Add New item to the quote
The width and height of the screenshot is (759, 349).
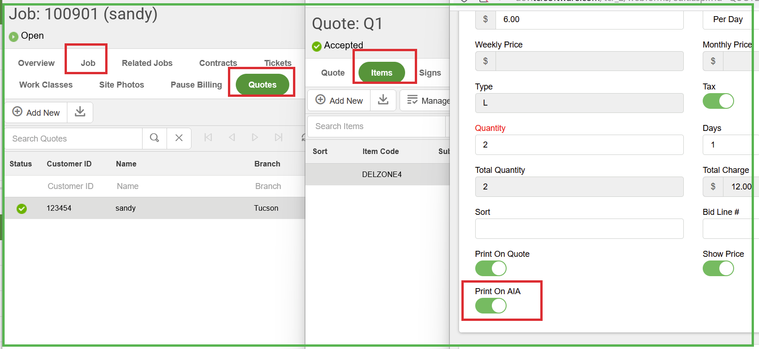(x=339, y=100)
